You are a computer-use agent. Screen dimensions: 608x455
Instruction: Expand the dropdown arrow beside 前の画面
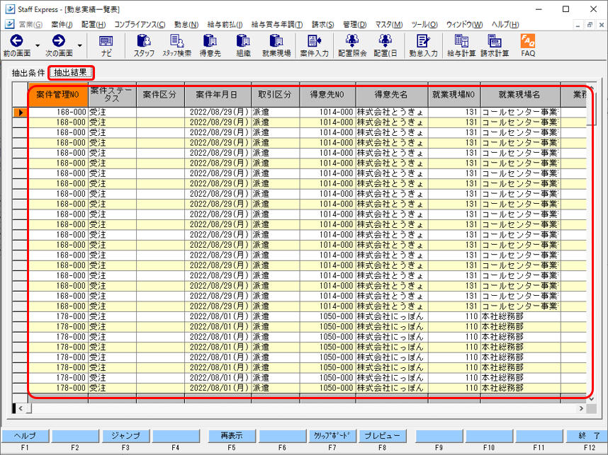point(38,46)
